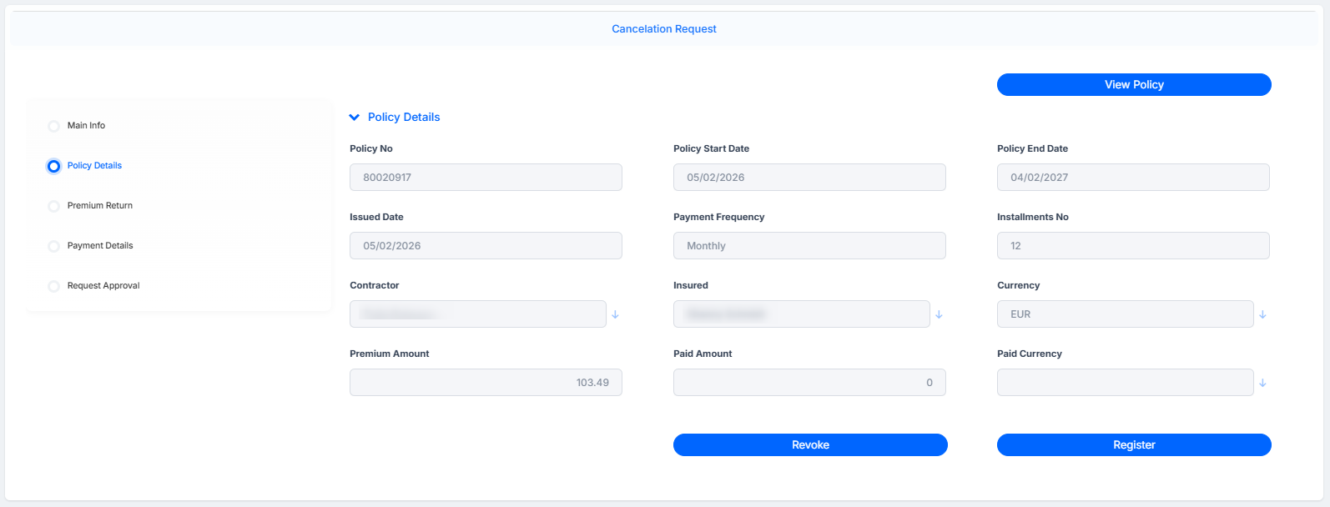Image resolution: width=1330 pixels, height=507 pixels.
Task: Collapse the Policy Details chevron
Action: tap(355, 118)
